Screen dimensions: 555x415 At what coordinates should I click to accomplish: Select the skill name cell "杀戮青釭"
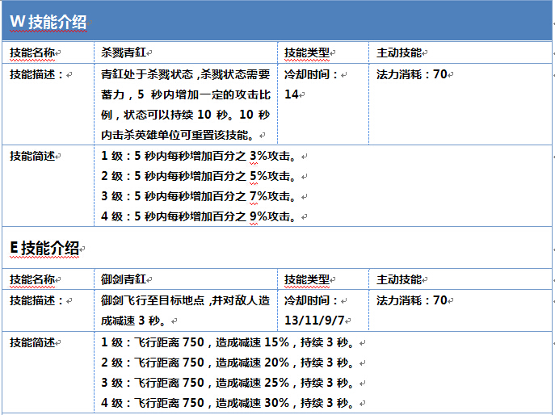tap(124, 53)
